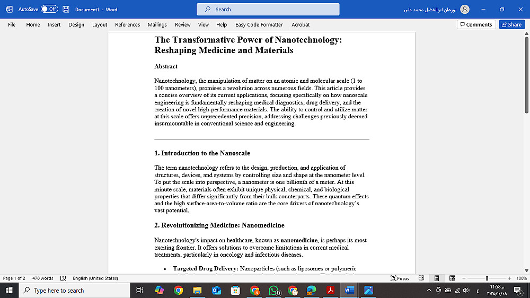
Task: Click the zoom out minus button
Action: coord(464,278)
